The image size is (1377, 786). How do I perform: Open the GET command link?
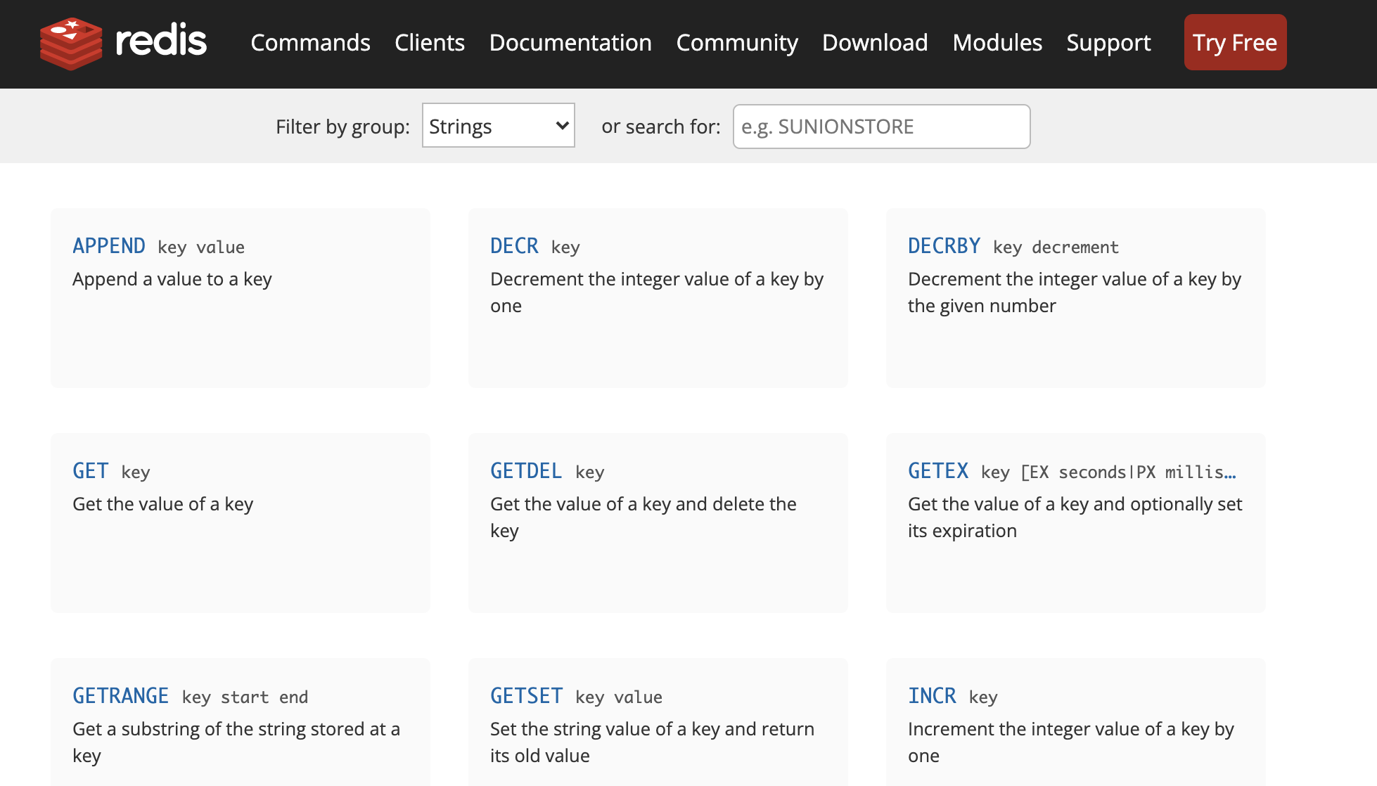pyautogui.click(x=91, y=471)
